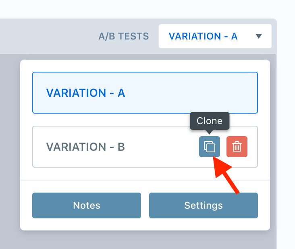Screen dimensions: 295x249
Task: Click the A/B TESTS label
Action: pos(124,36)
